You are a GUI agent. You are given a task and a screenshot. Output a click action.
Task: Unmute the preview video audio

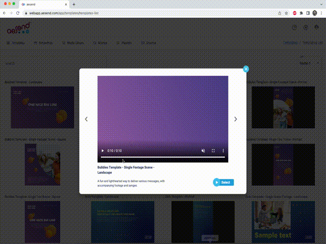tap(203, 151)
